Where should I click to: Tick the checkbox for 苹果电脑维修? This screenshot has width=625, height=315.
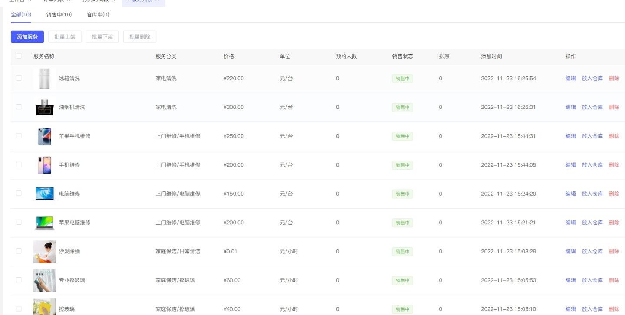(x=19, y=222)
